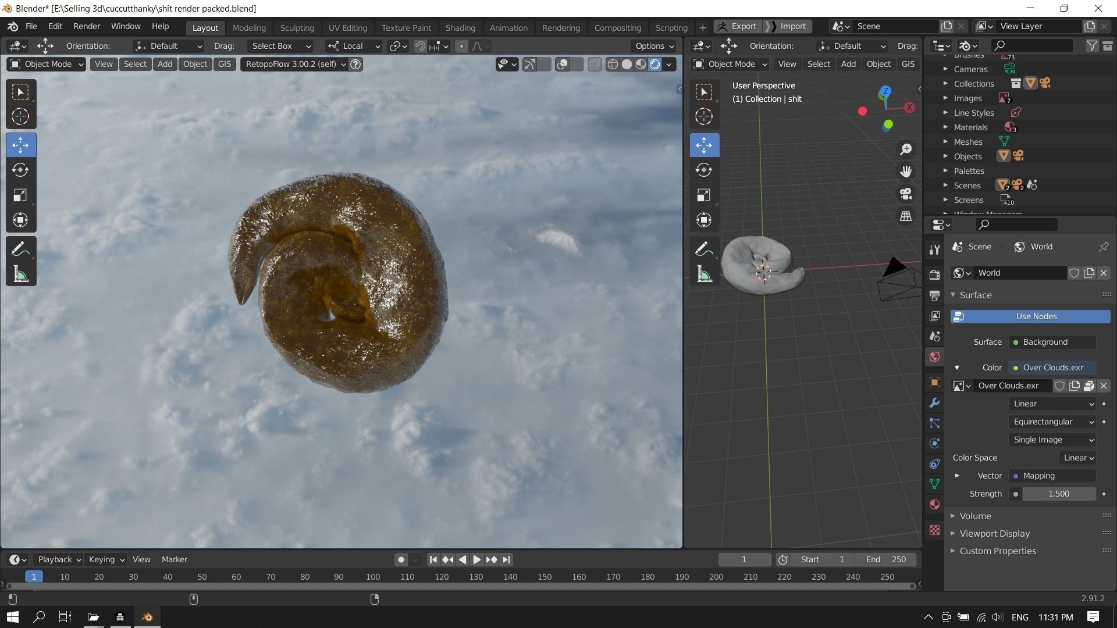Select the Scale tool in left viewport
Viewport: 1117px width, 628px height.
20,195
